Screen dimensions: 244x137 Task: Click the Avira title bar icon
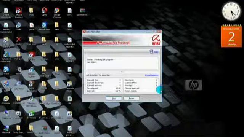[x=84, y=32]
